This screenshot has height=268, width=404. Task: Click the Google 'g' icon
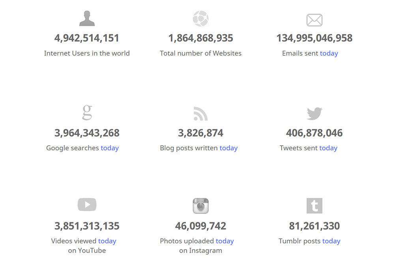[87, 112]
